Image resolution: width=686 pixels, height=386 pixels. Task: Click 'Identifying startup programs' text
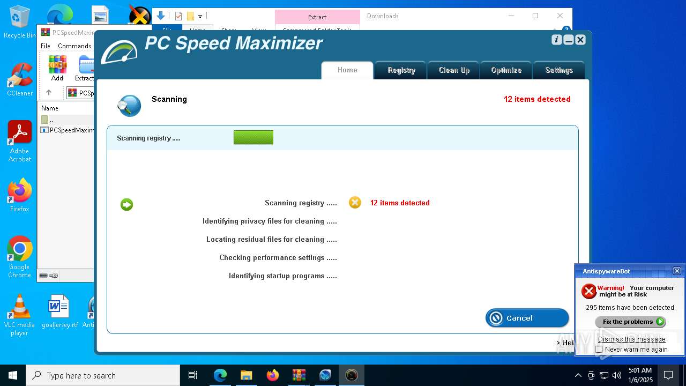point(283,276)
